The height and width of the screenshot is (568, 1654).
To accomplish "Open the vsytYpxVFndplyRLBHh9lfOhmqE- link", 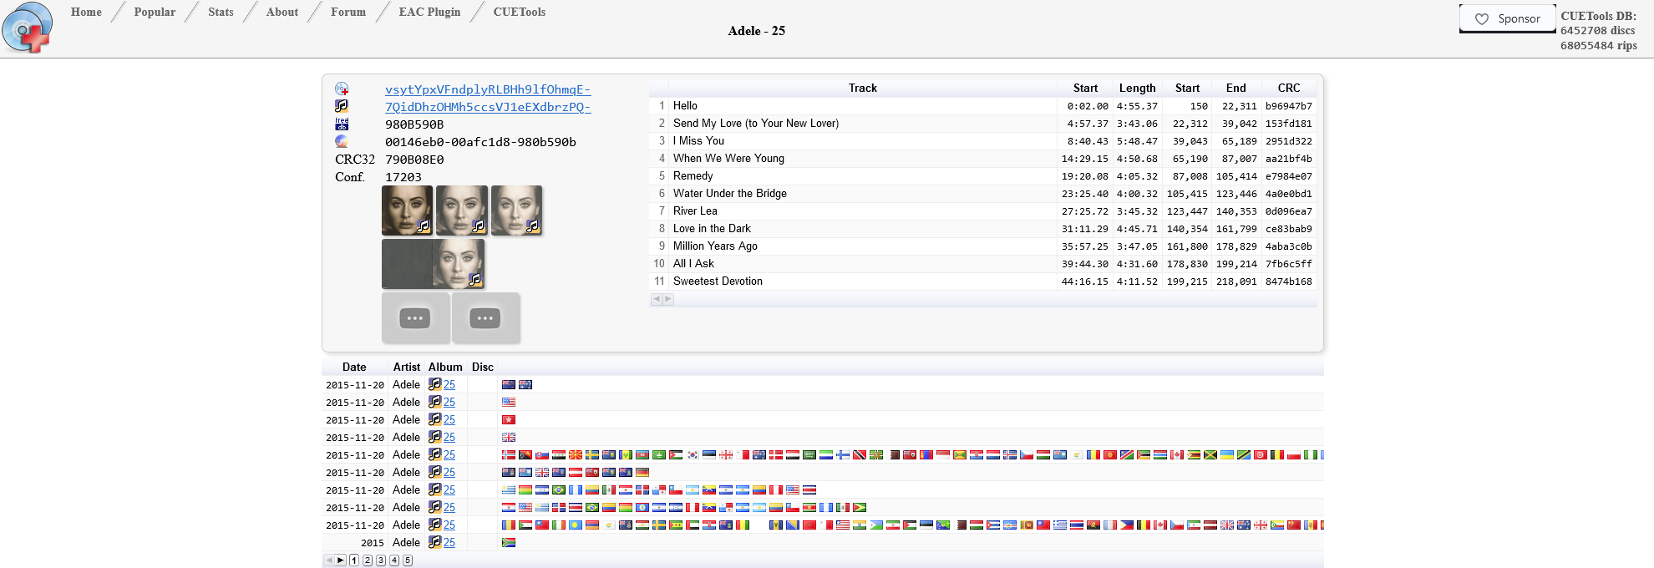I will coord(488,89).
